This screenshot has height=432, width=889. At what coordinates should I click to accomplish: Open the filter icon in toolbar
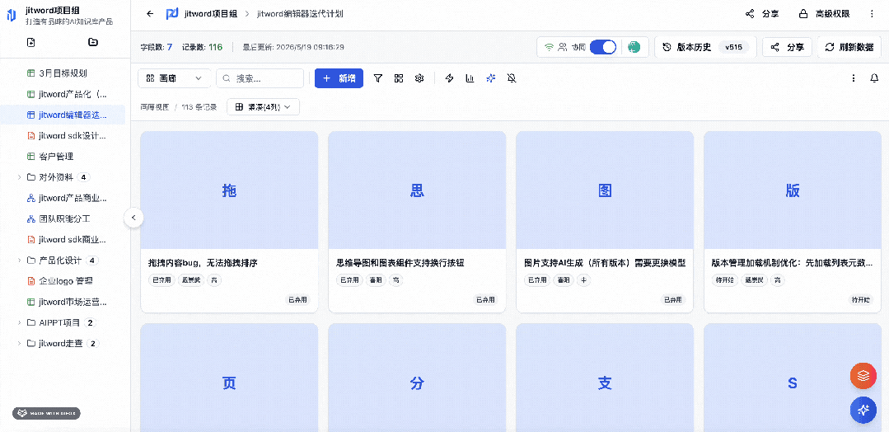[378, 78]
